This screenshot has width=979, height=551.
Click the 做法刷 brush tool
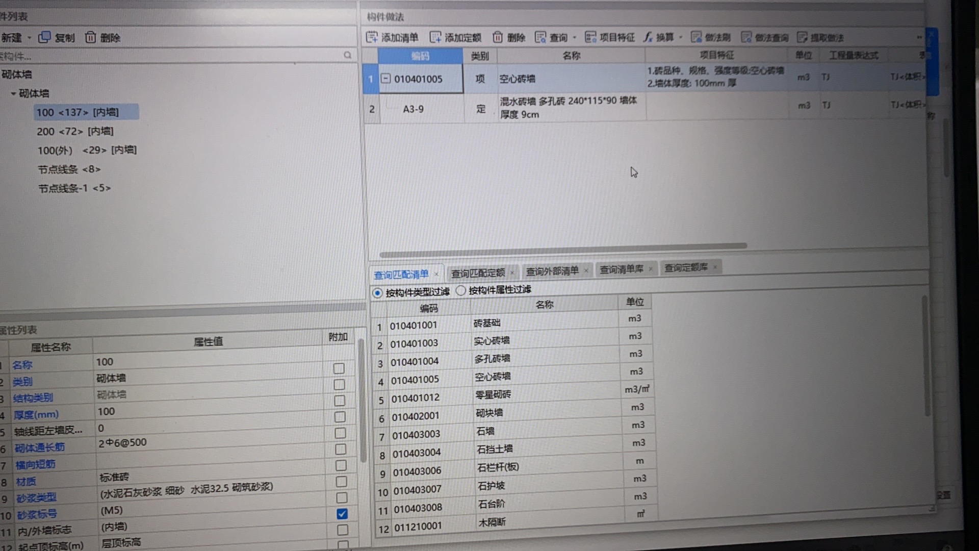pyautogui.click(x=711, y=37)
